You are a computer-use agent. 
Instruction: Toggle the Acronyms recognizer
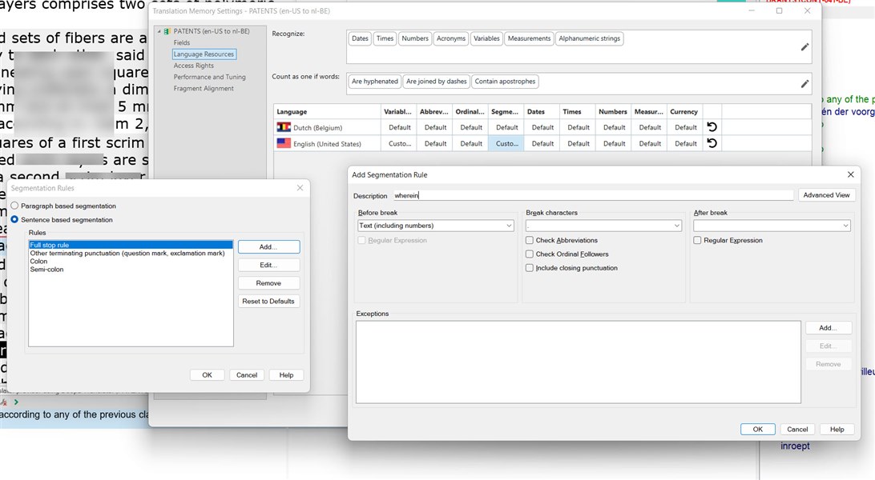451,38
